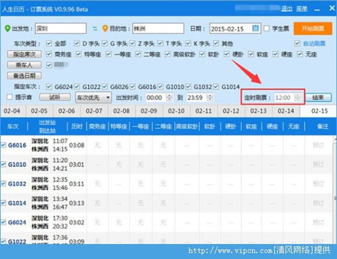Click the swap stations arrows icon

(95, 28)
